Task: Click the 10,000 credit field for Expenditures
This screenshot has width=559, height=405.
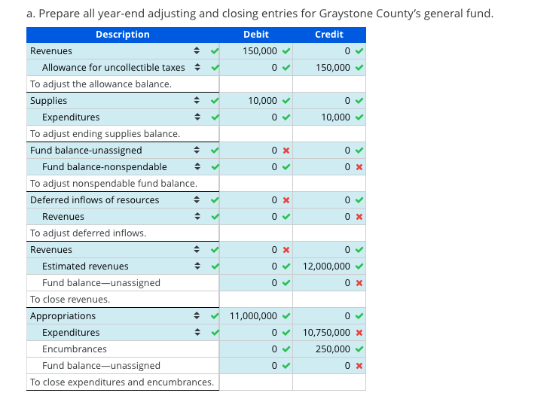Action: (x=329, y=117)
